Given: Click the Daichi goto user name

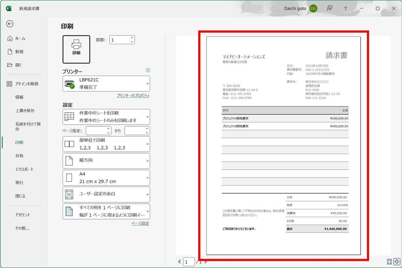Looking at the screenshot, I should pyautogui.click(x=294, y=8).
